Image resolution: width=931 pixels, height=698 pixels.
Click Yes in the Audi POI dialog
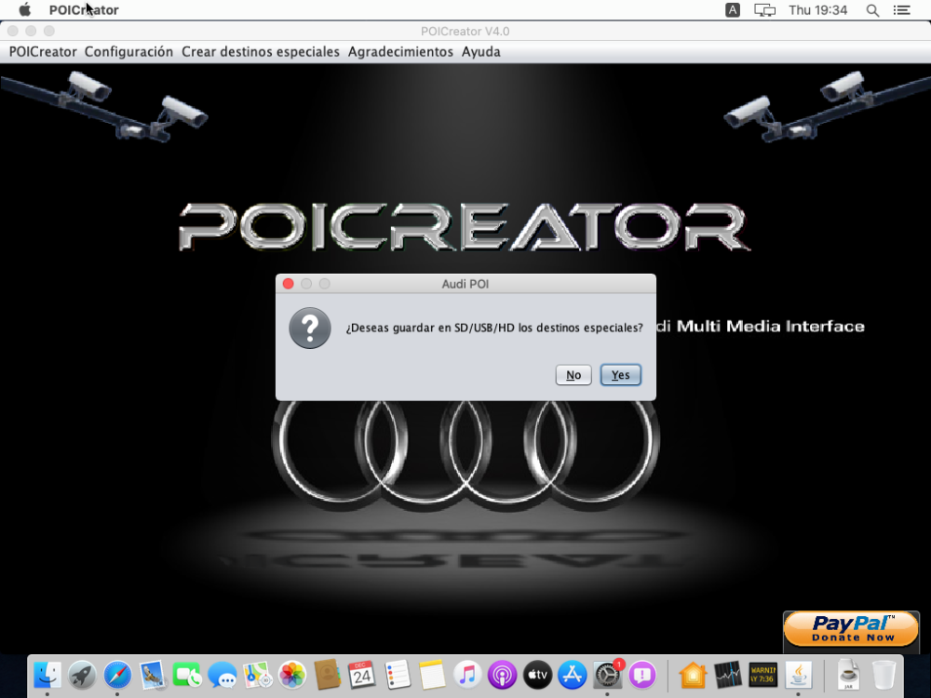[620, 375]
